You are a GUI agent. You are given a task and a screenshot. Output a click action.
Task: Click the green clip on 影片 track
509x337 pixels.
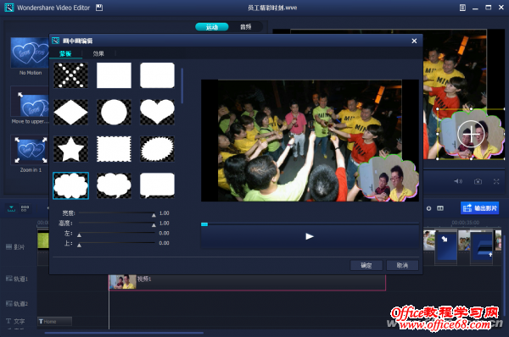coord(43,240)
